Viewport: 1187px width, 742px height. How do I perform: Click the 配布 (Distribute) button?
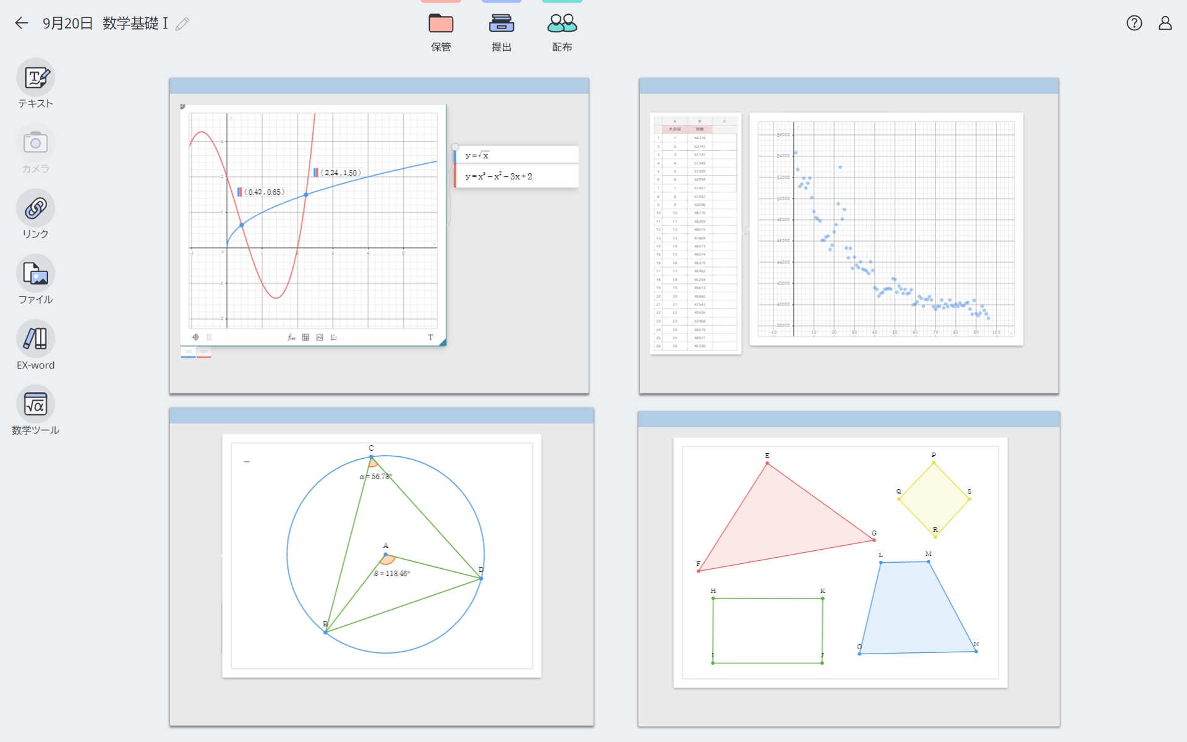pos(562,25)
